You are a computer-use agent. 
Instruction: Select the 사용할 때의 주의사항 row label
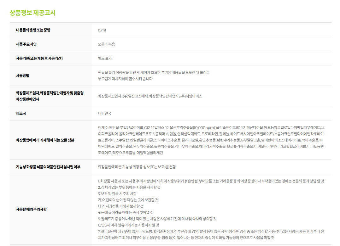[x=31, y=210]
